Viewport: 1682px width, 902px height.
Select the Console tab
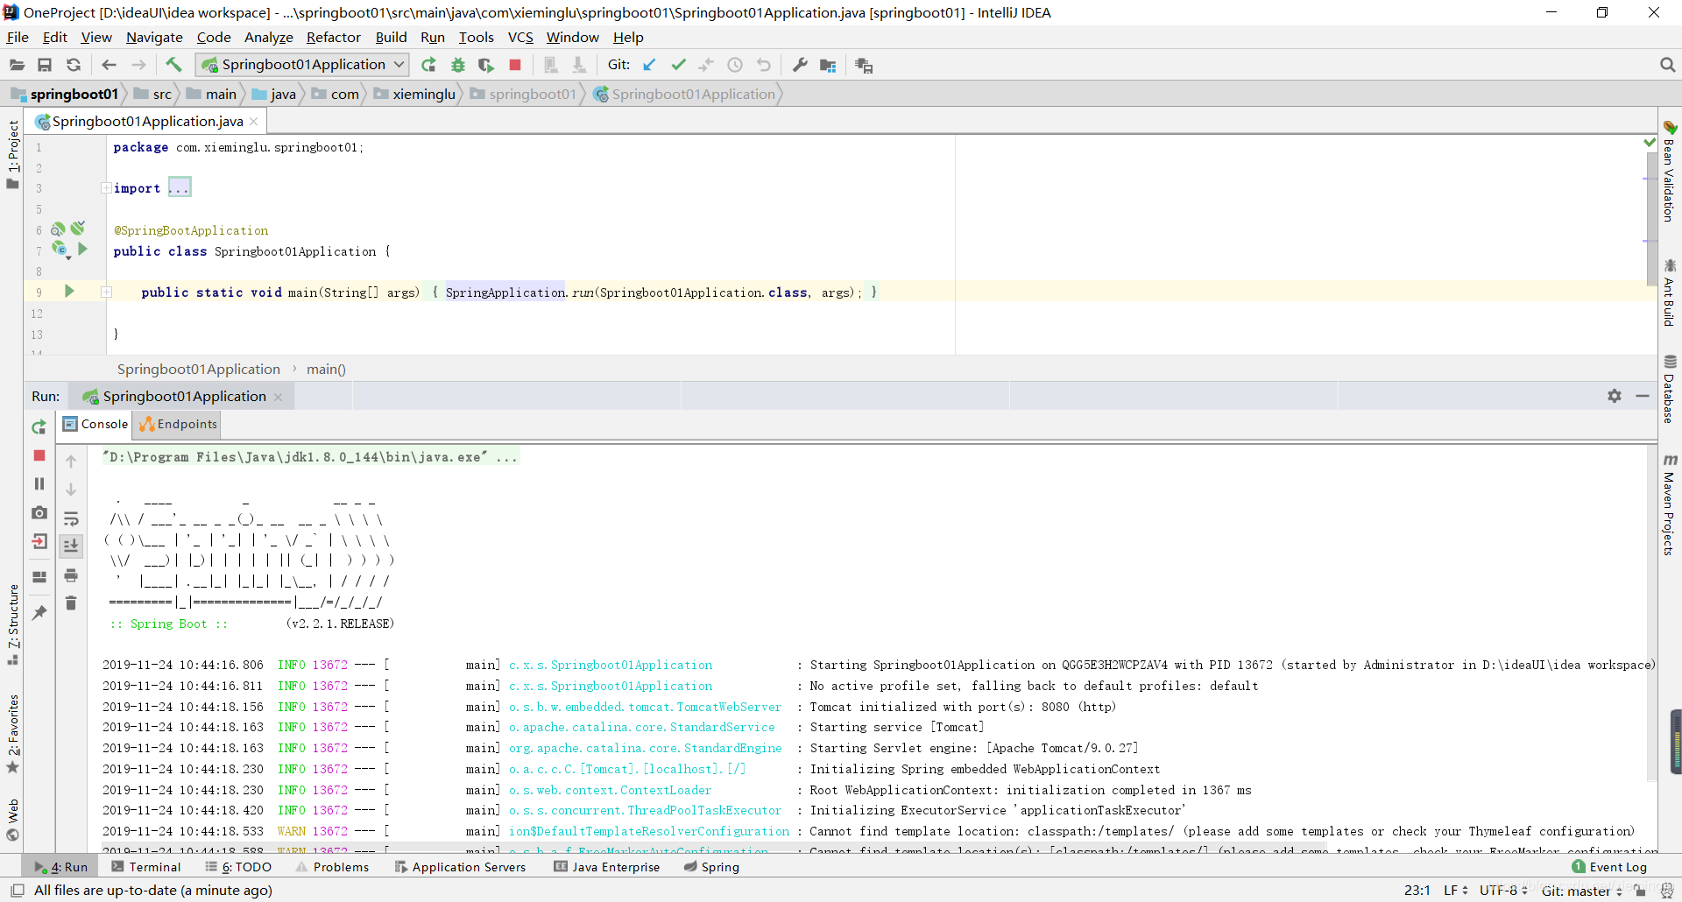pyautogui.click(x=95, y=425)
